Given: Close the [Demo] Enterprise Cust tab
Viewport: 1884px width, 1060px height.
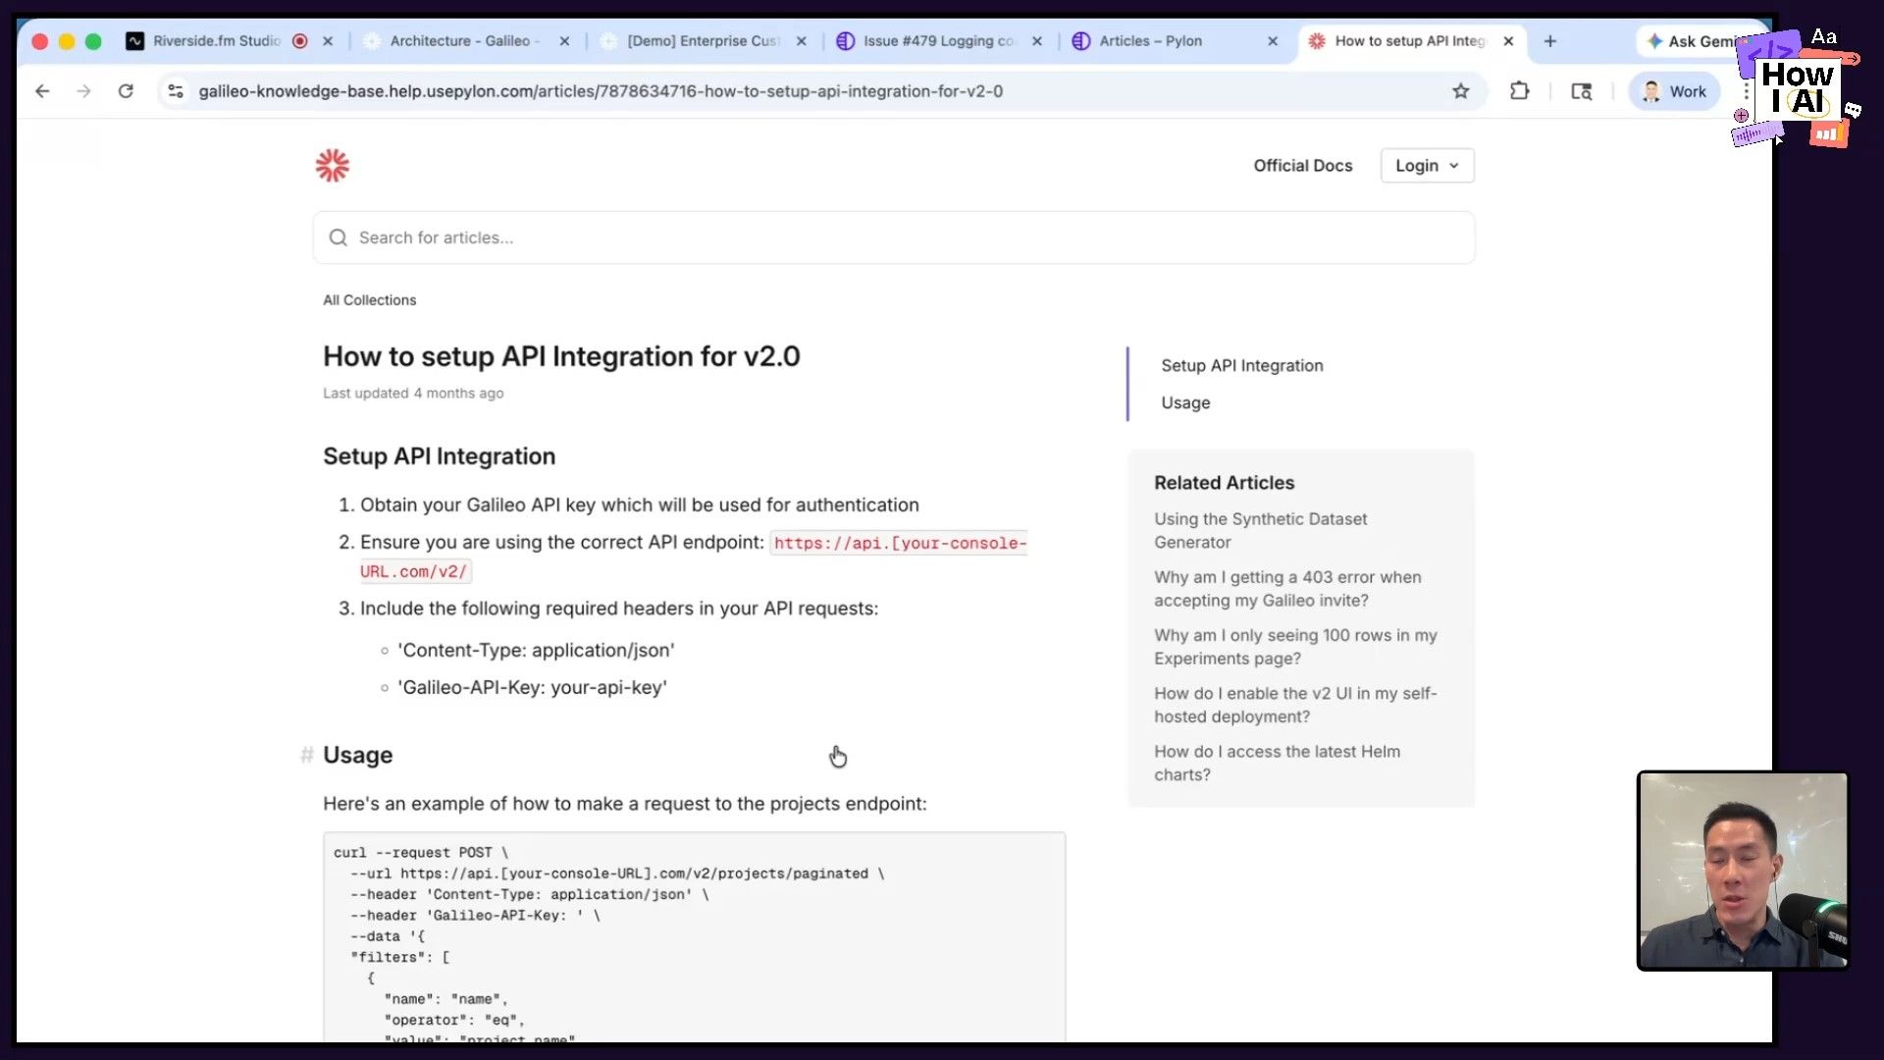Looking at the screenshot, I should [802, 41].
